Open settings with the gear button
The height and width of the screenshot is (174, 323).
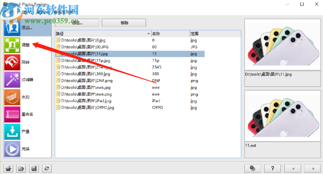pos(253,168)
